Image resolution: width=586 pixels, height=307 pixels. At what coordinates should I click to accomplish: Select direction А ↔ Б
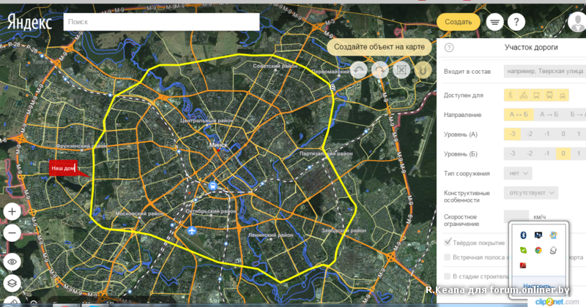tap(519, 115)
